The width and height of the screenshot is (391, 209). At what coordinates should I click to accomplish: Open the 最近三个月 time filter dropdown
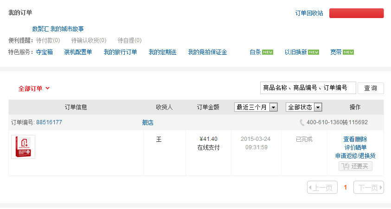pyautogui.click(x=256, y=107)
